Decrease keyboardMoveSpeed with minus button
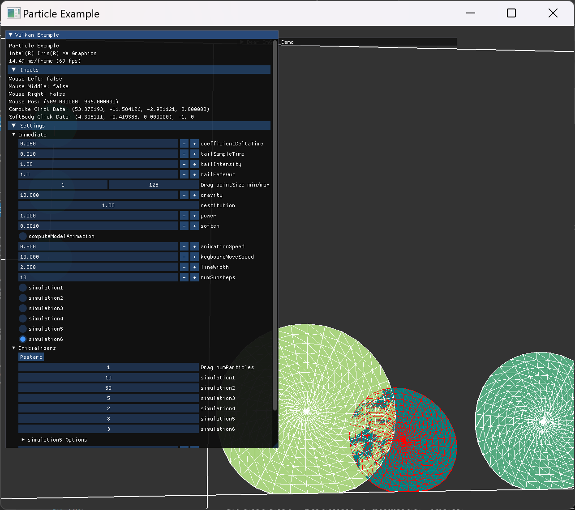 [x=184, y=257]
